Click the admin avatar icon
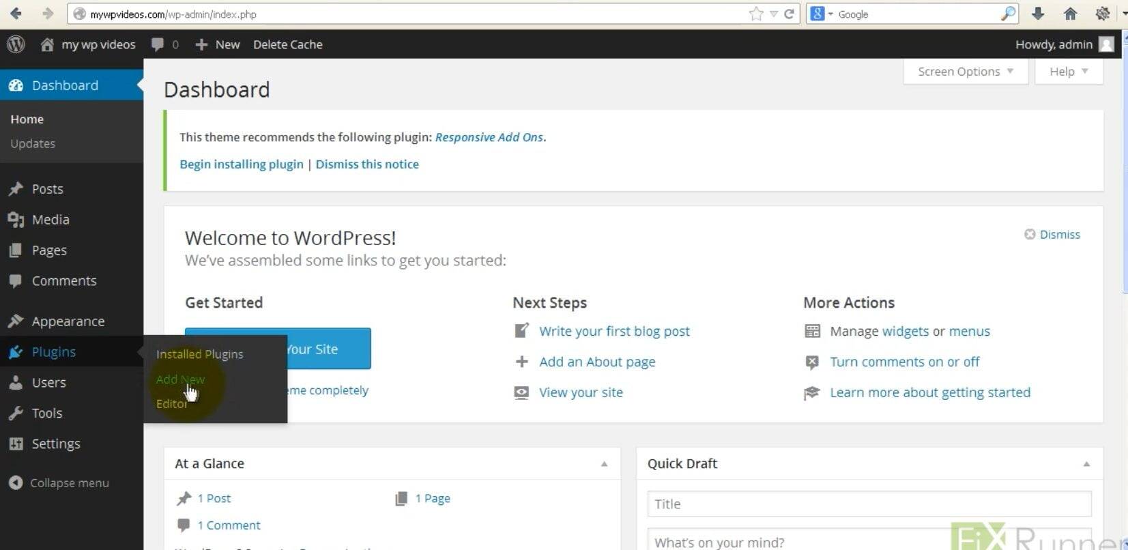 click(1106, 44)
